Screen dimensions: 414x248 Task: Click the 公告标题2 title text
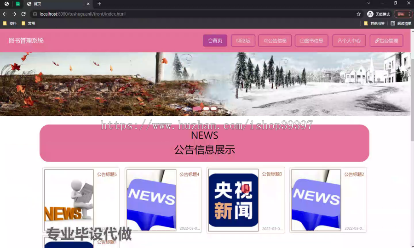[x=354, y=174]
